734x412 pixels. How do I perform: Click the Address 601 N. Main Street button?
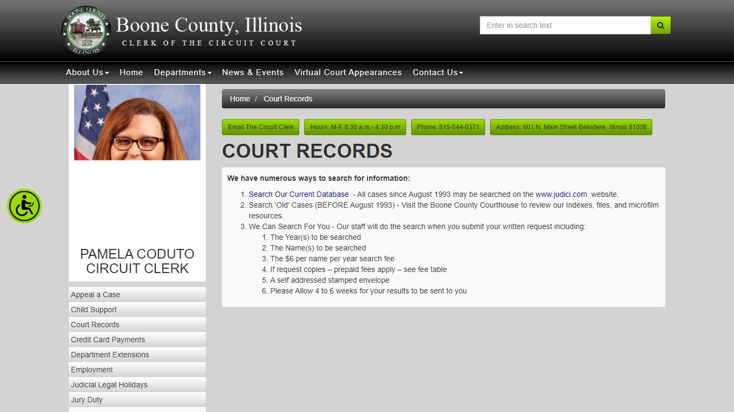pos(571,127)
